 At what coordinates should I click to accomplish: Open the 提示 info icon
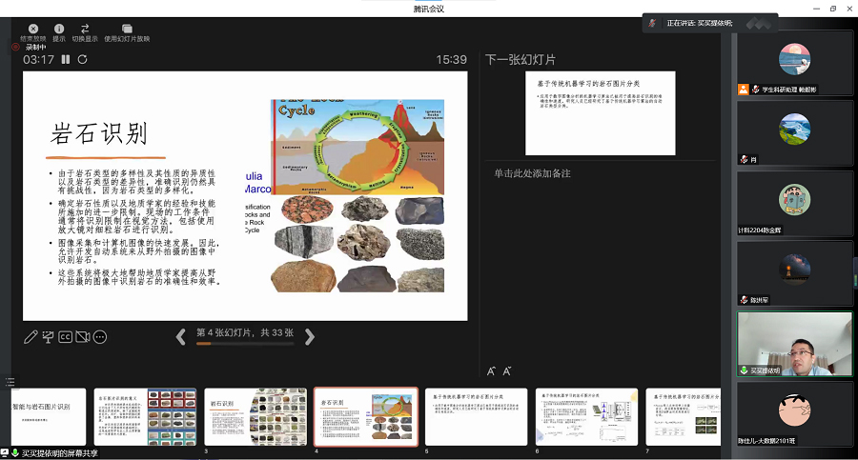tap(59, 30)
